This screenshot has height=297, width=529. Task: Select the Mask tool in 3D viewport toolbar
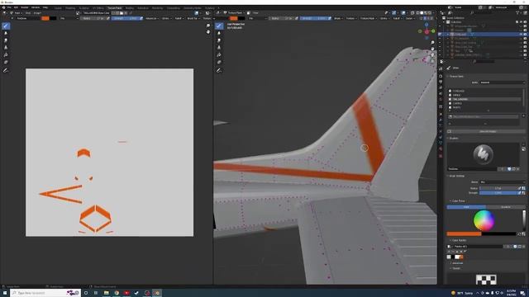[x=219, y=63]
